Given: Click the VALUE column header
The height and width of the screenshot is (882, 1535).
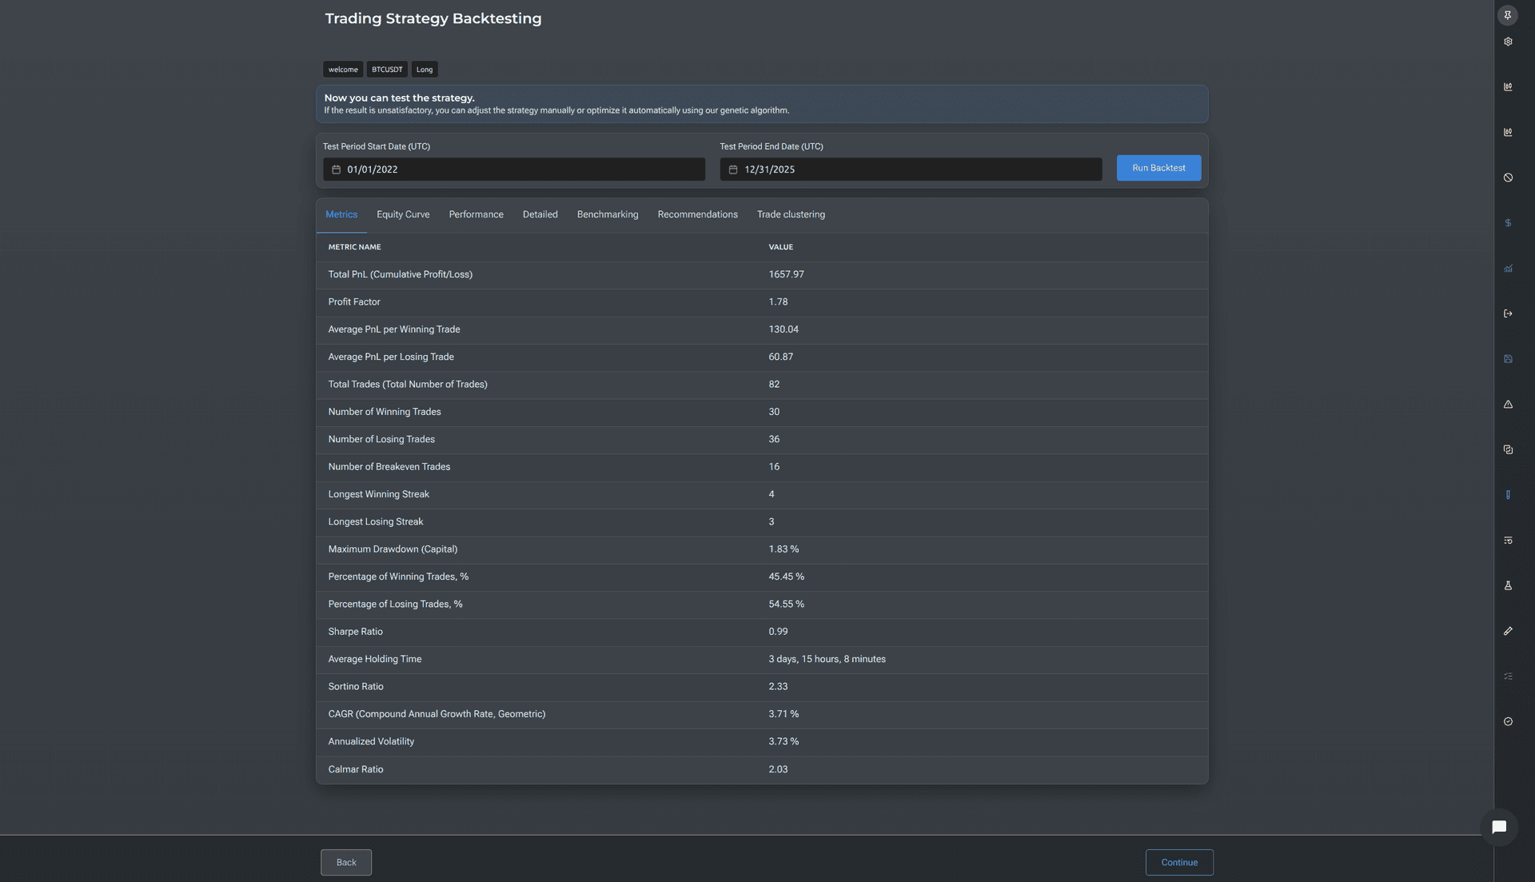Looking at the screenshot, I should click(781, 247).
